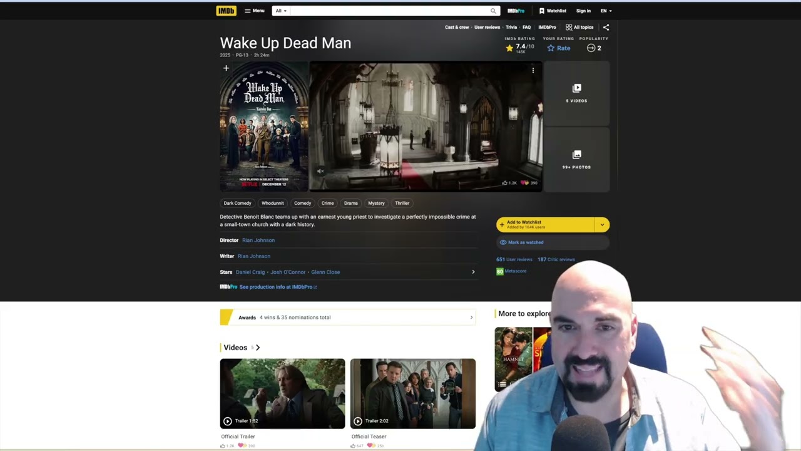
Task: Open the 5 Videos tile
Action: click(576, 93)
